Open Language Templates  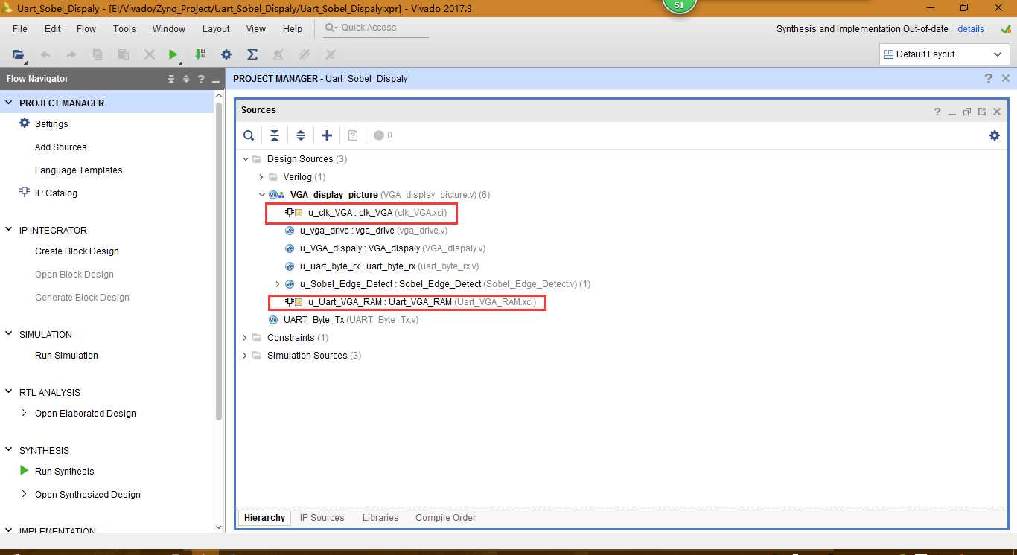pos(78,170)
